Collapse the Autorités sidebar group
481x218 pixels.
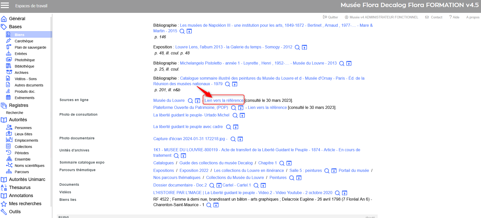point(18,120)
